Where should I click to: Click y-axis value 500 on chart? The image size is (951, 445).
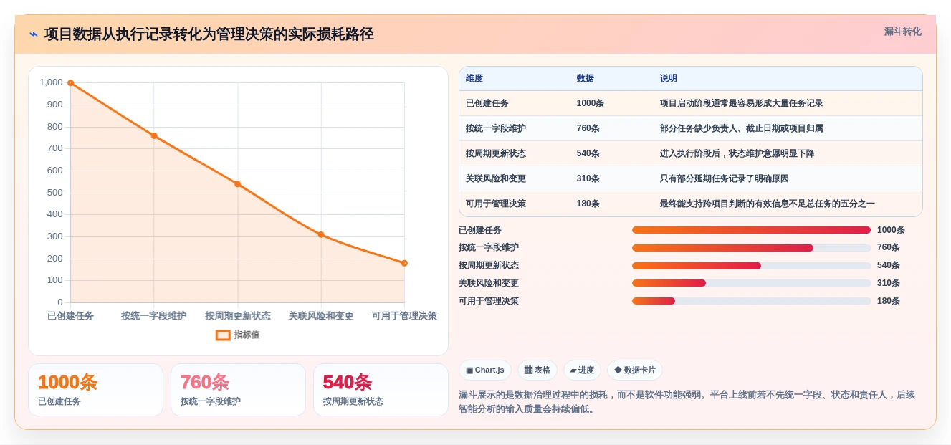click(x=55, y=193)
